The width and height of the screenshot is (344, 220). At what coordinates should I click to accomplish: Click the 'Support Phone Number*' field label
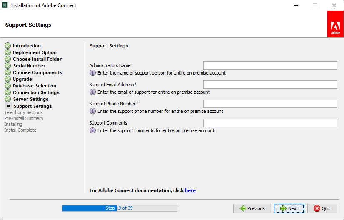[x=114, y=104]
